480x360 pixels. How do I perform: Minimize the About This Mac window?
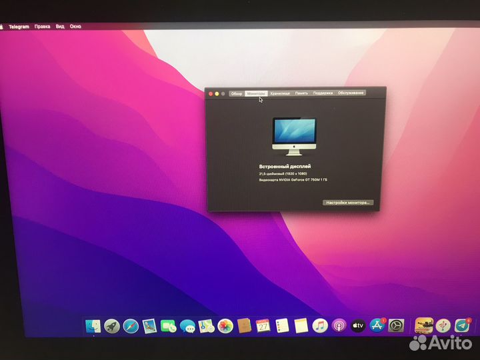pyautogui.click(x=217, y=94)
